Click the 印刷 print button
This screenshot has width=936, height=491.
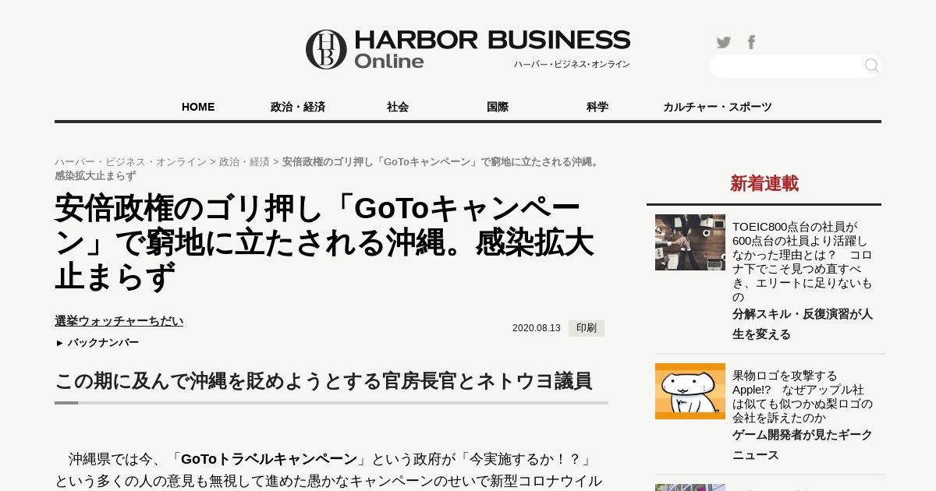pyautogui.click(x=587, y=328)
